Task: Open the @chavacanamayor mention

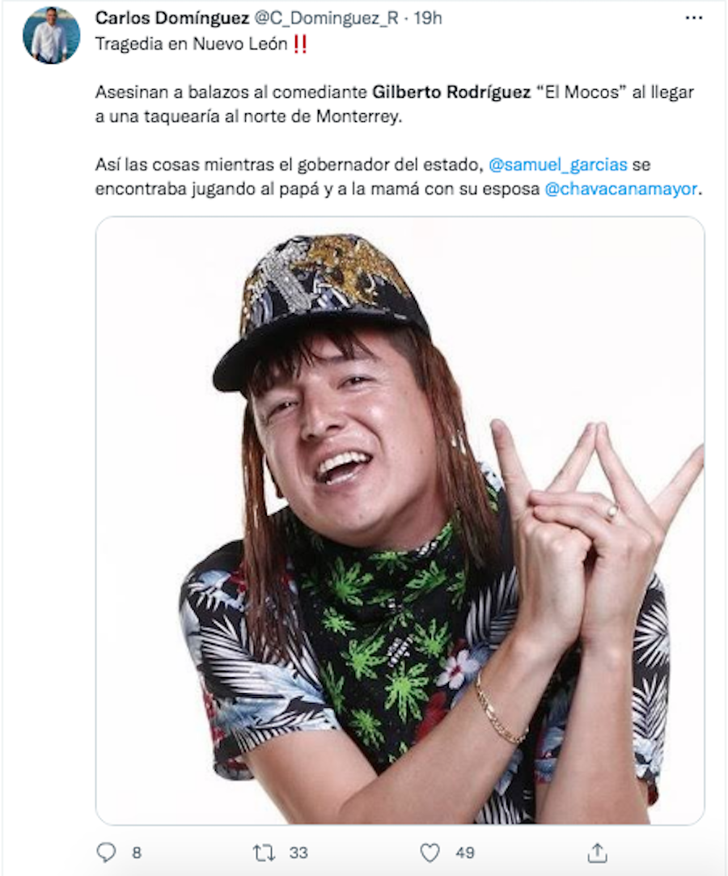Action: (x=620, y=188)
